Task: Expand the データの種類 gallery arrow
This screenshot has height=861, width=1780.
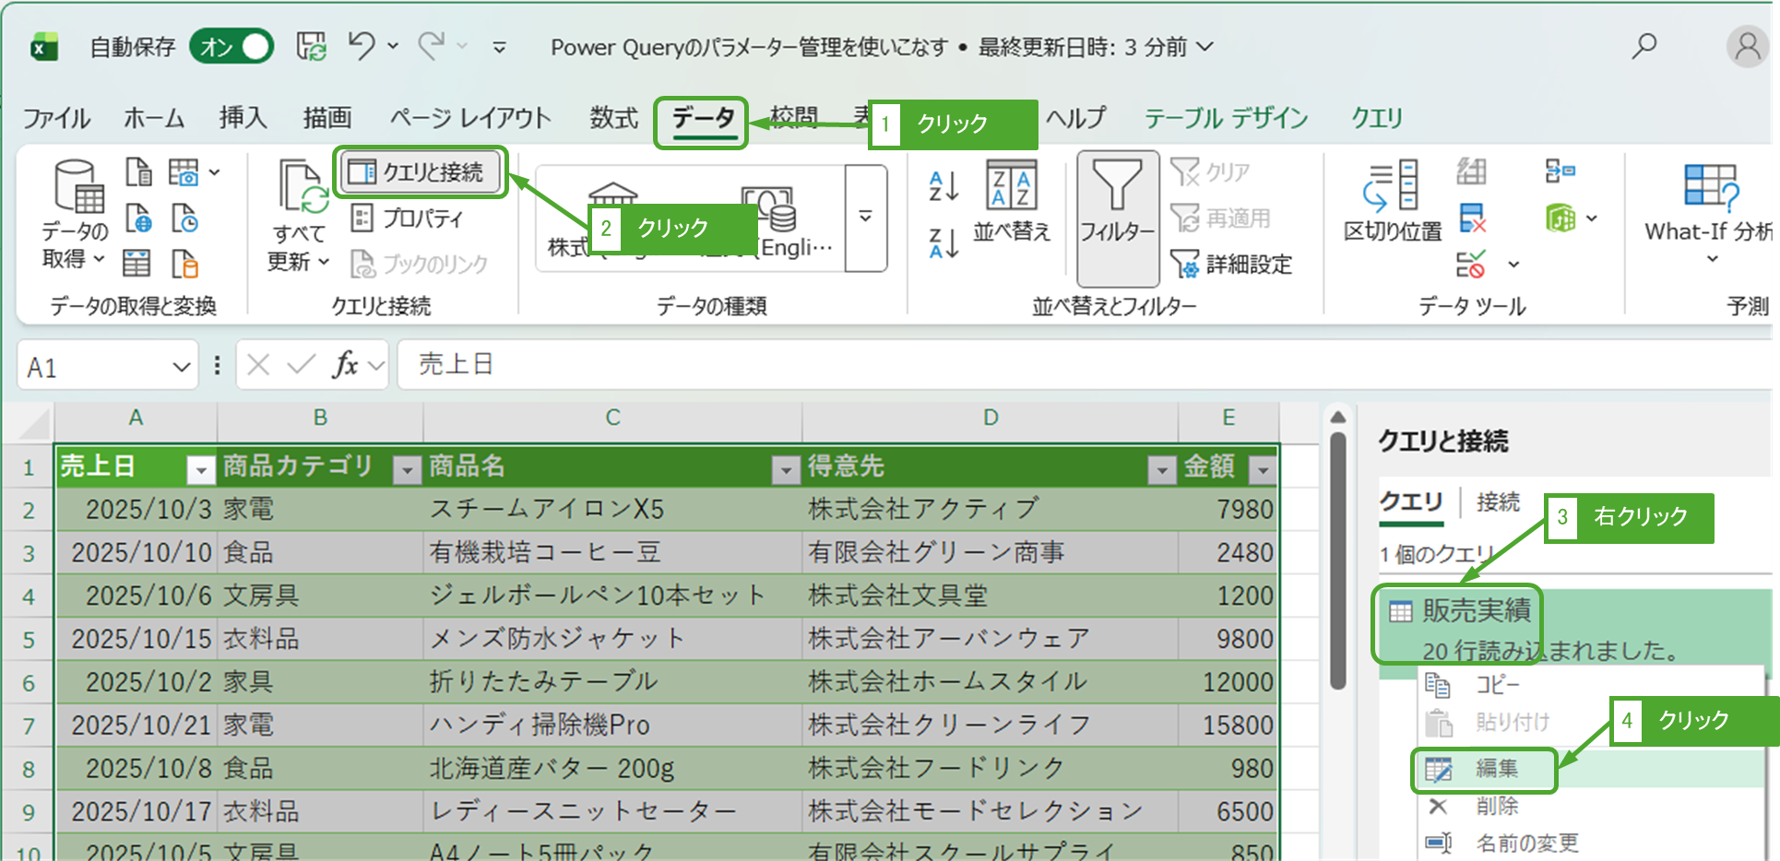Action: pos(865,218)
